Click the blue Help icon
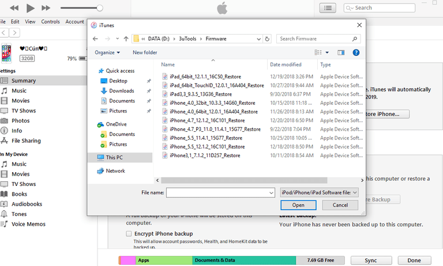 (x=356, y=52)
